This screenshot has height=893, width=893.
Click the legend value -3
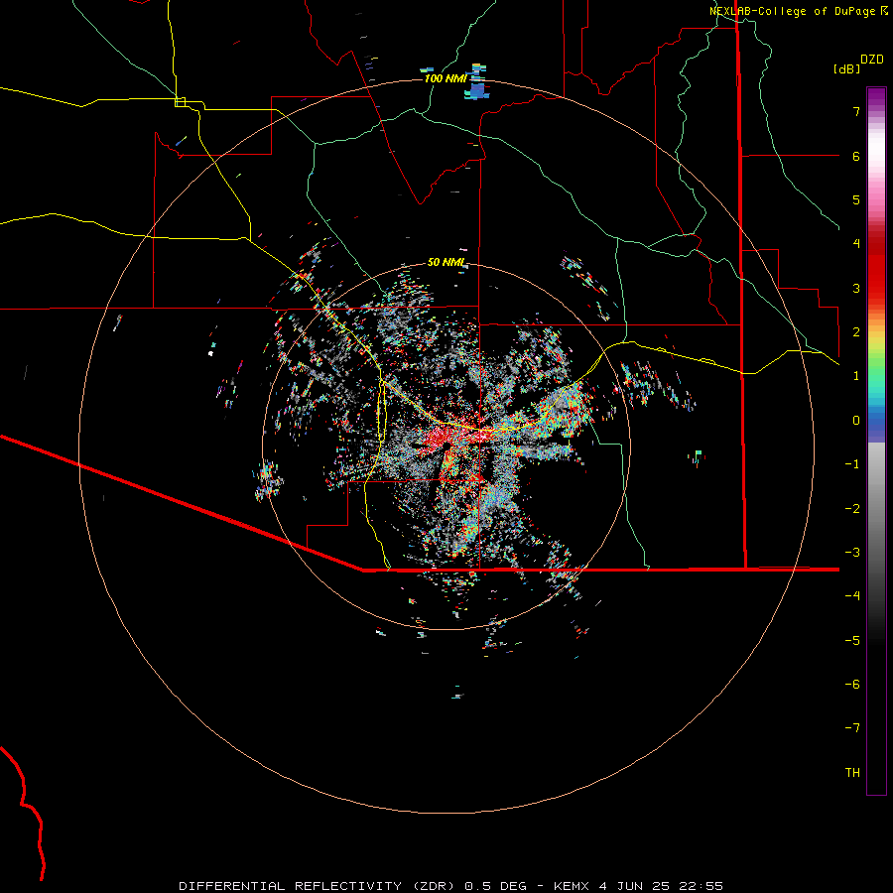pos(852,553)
